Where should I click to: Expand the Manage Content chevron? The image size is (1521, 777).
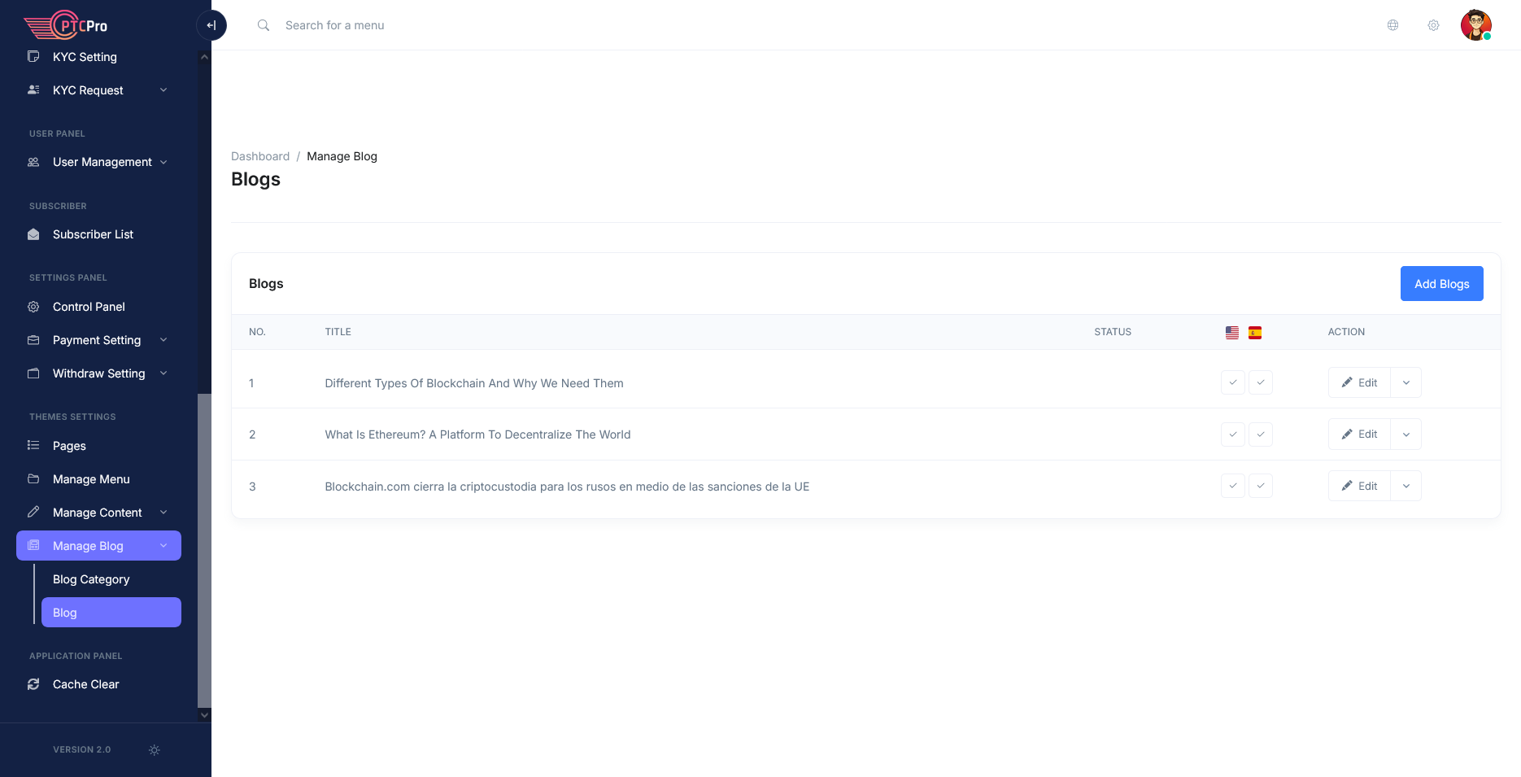(x=163, y=513)
